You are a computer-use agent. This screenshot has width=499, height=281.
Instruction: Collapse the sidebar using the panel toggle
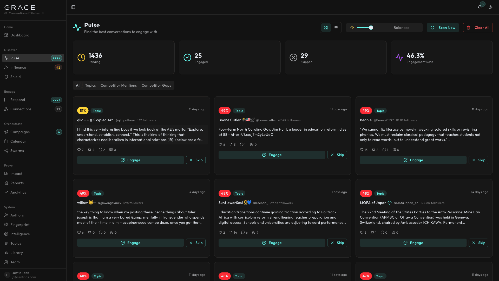[73, 7]
